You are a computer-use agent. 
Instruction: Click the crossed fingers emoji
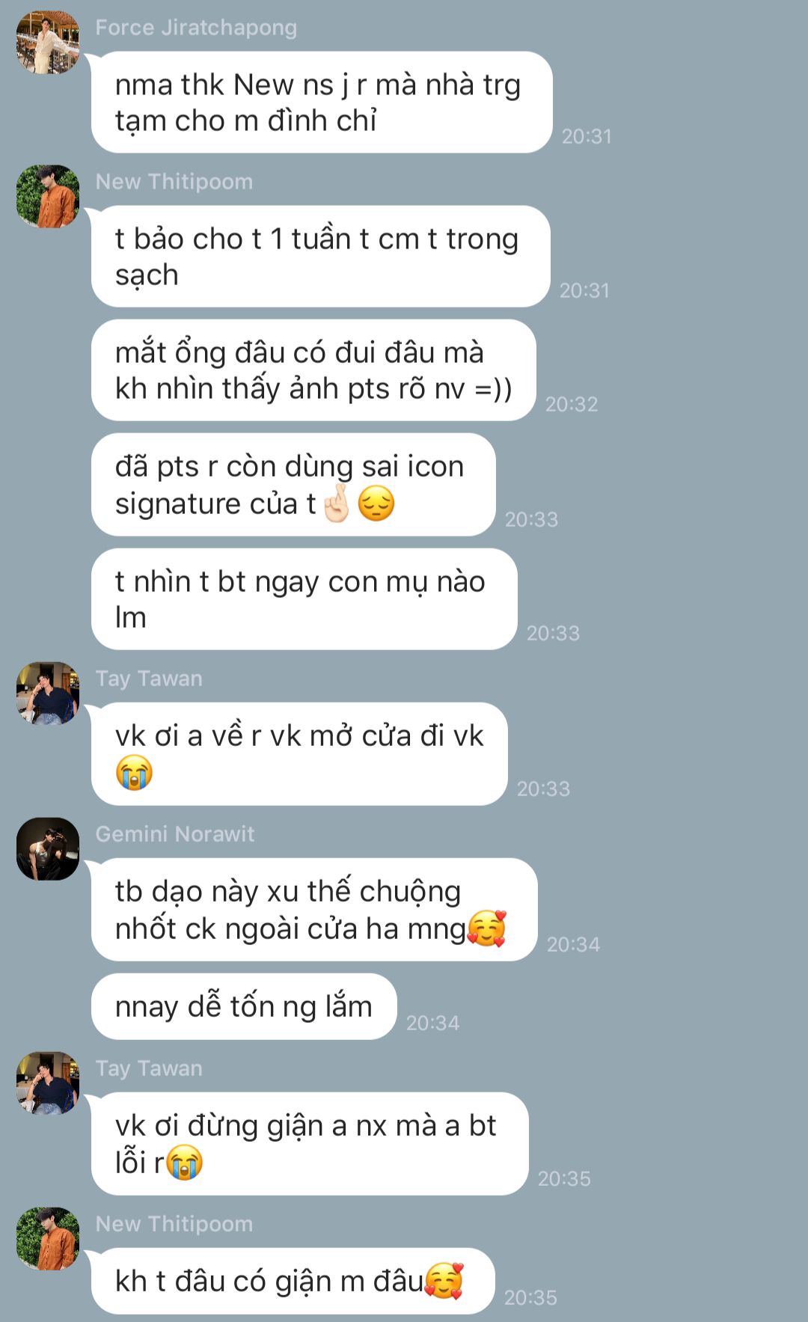pyautogui.click(x=337, y=504)
